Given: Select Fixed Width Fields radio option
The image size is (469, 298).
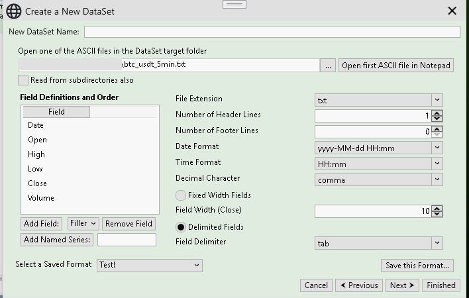Looking at the screenshot, I should point(180,195).
